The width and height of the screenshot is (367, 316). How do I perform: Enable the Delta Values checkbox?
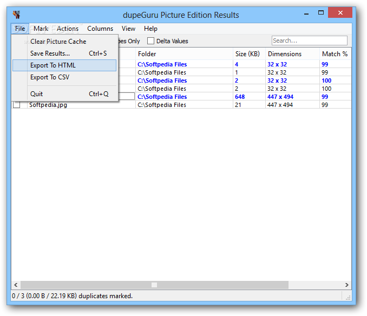tap(150, 41)
